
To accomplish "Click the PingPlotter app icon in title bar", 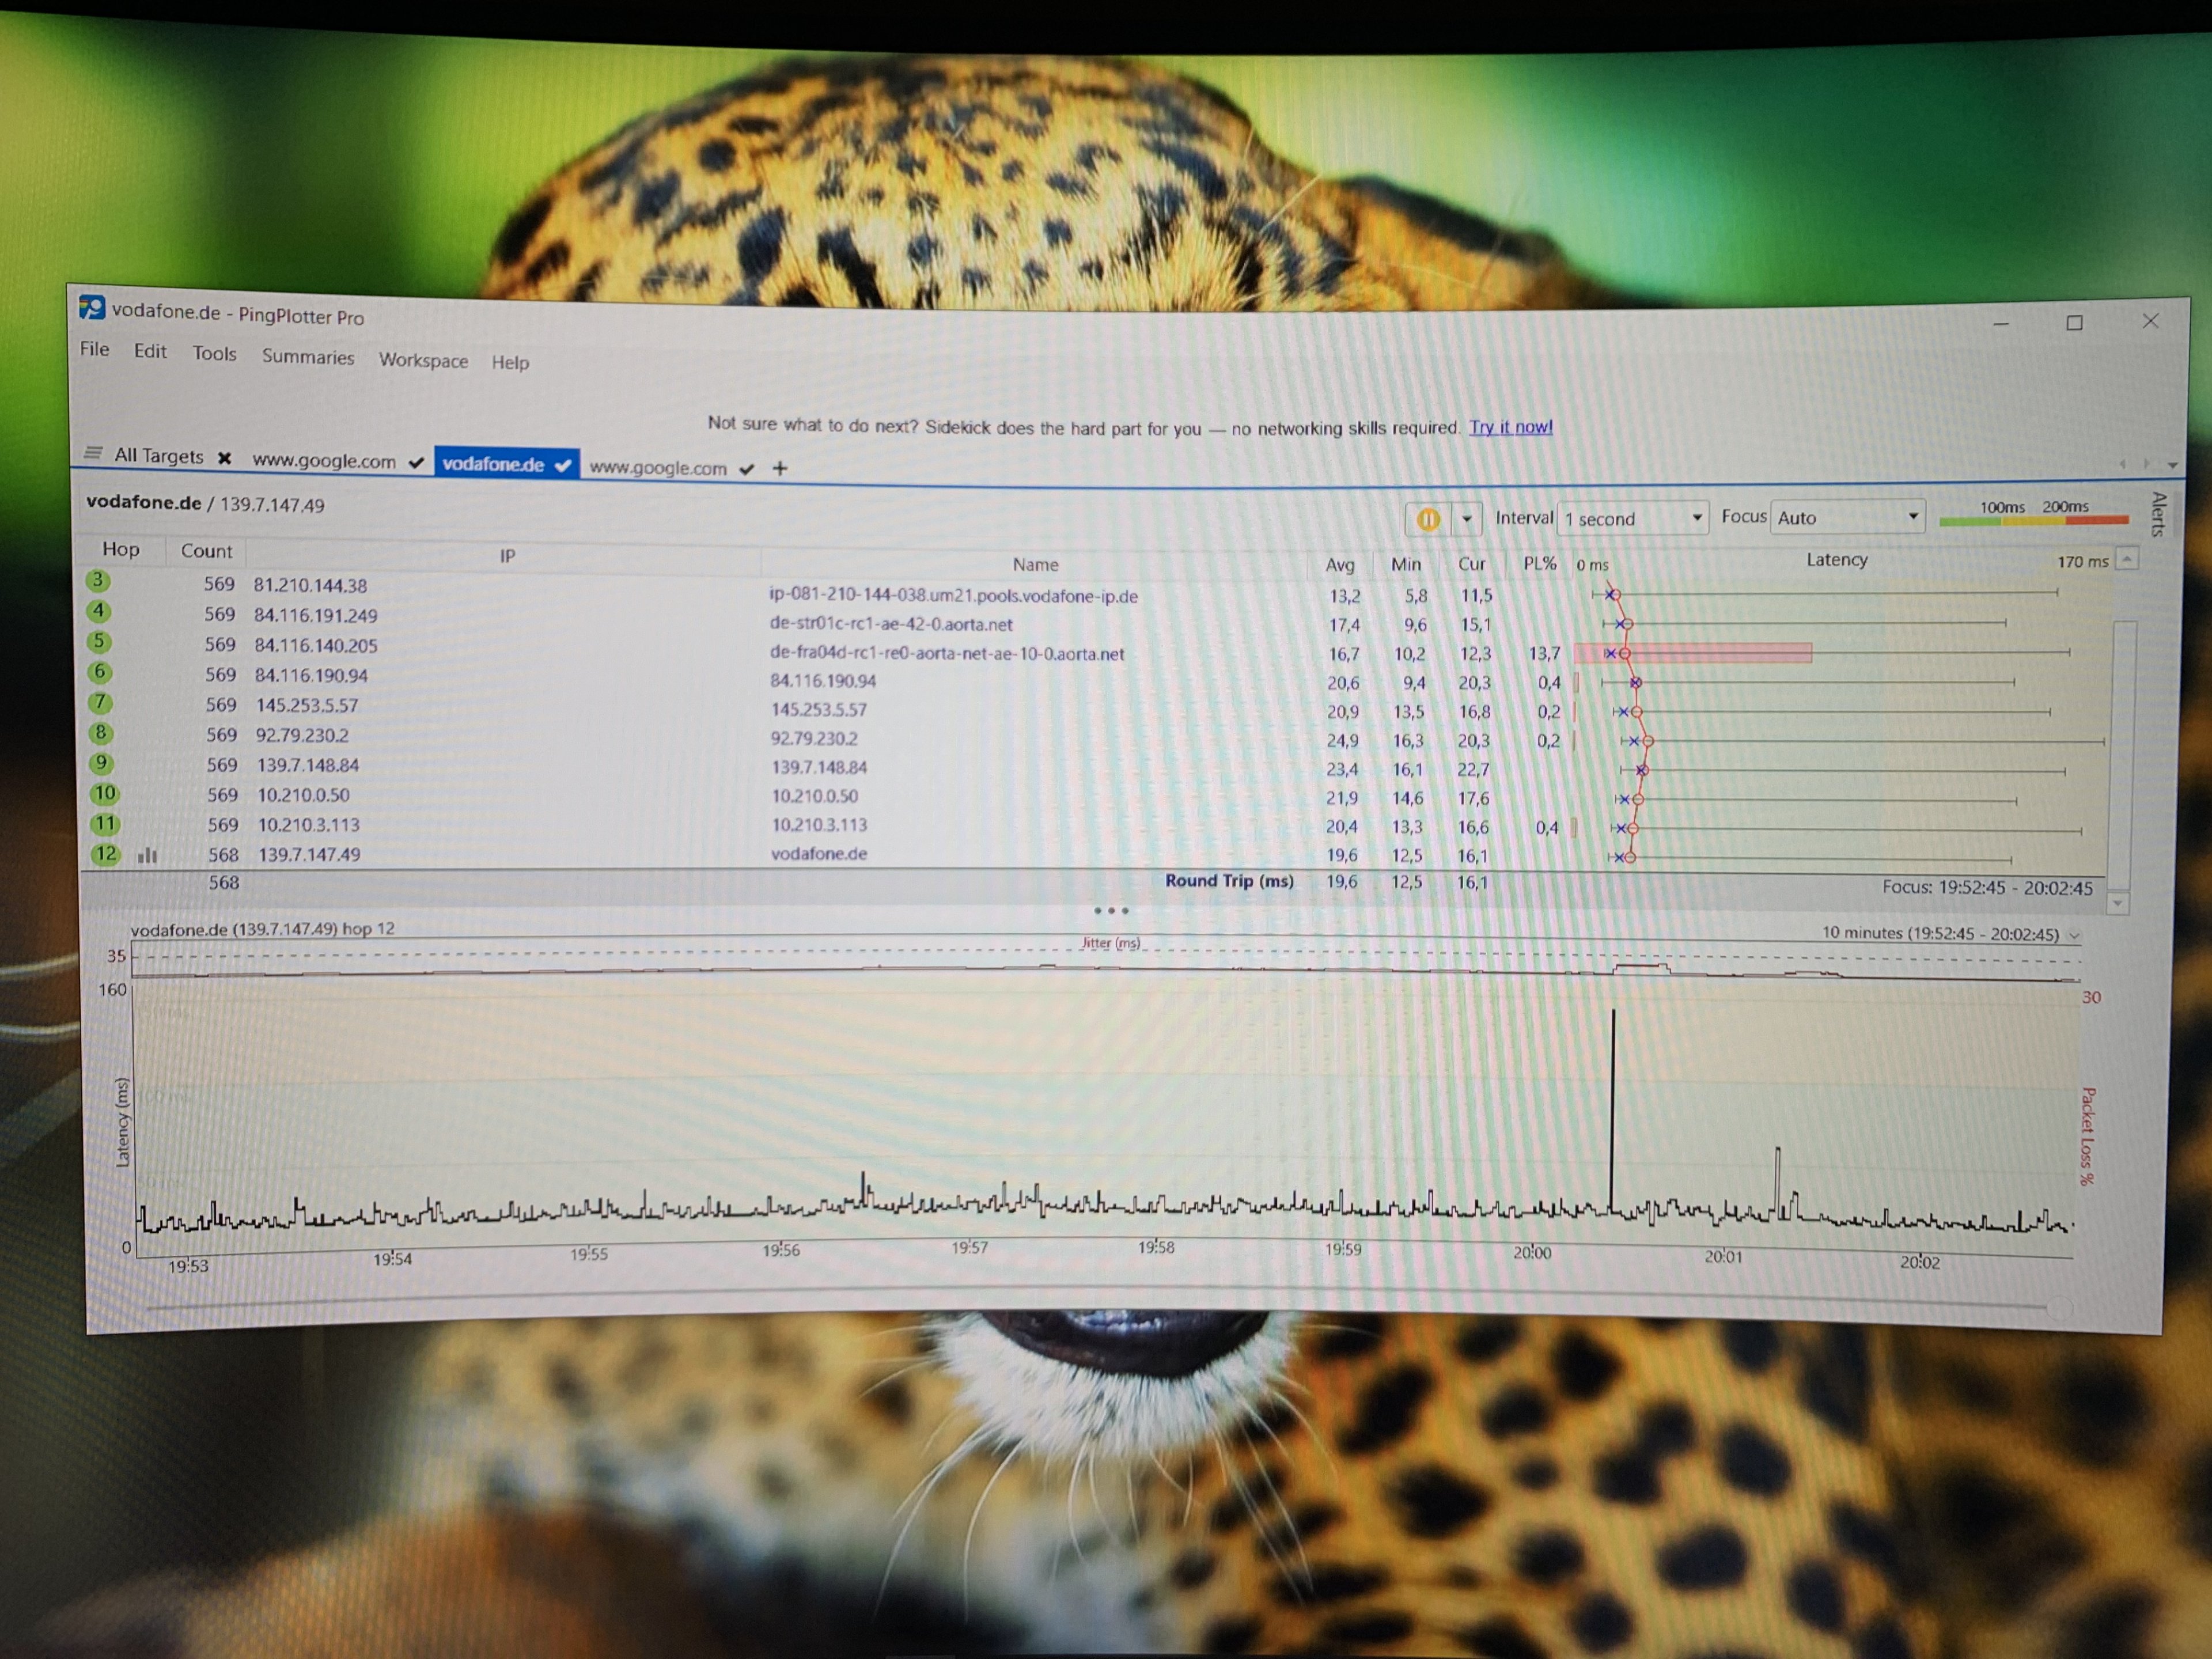I will [x=92, y=307].
